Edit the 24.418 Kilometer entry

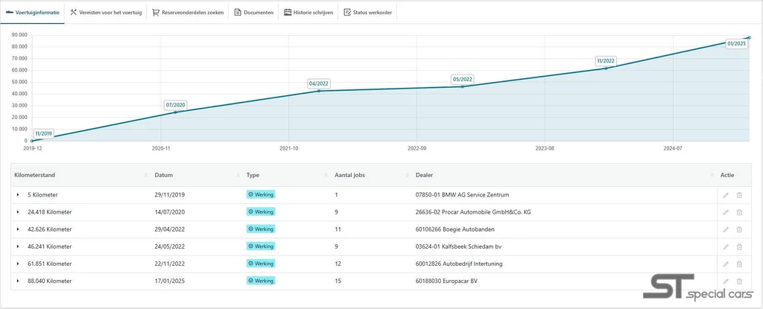point(726,212)
